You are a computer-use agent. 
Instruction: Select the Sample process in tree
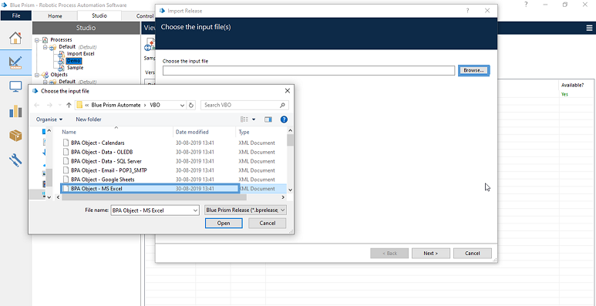point(75,68)
